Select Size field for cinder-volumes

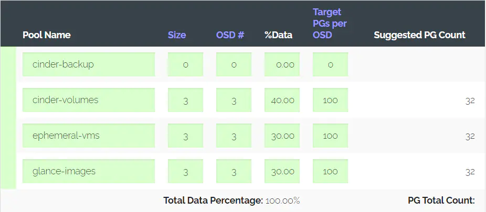185,100
